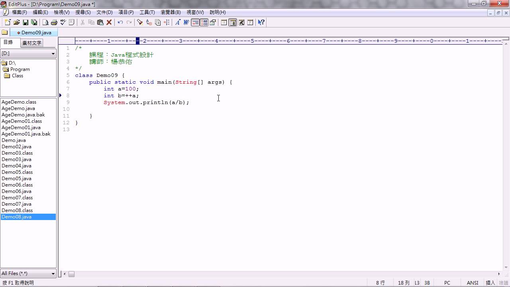Screen dimensions: 510x287
Task: Run spell check with the ABC icon
Action: 63,22
